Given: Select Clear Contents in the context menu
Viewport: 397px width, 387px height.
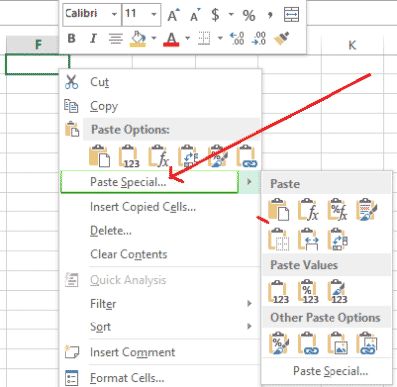Looking at the screenshot, I should point(129,254).
